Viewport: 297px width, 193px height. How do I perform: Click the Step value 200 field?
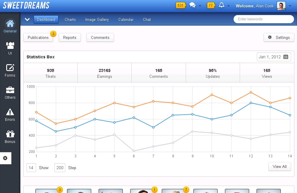pos(60,168)
